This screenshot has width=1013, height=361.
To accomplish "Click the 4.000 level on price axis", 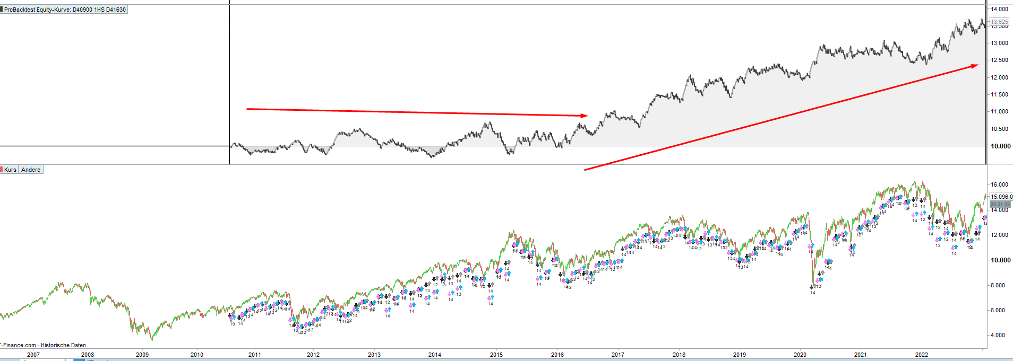I will coord(998,335).
